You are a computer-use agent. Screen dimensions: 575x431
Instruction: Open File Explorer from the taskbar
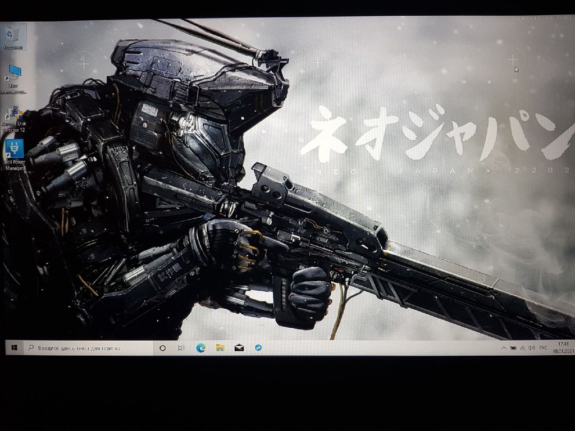(220, 348)
